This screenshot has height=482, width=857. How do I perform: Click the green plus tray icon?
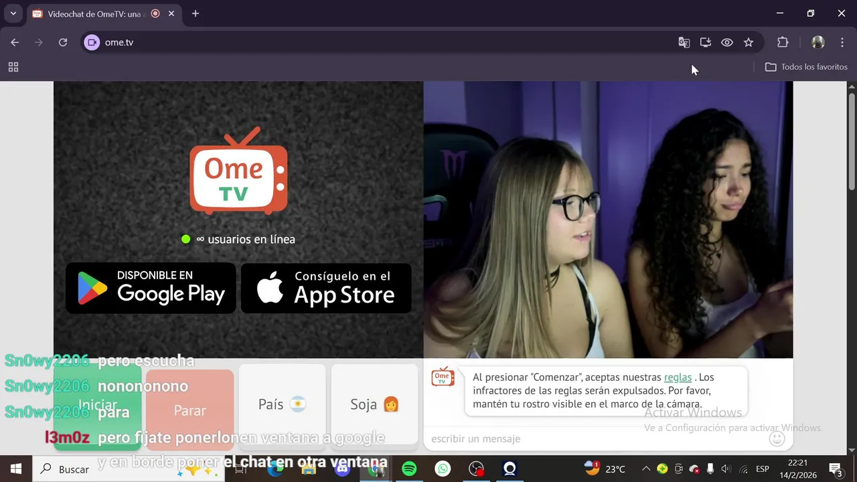(x=662, y=469)
